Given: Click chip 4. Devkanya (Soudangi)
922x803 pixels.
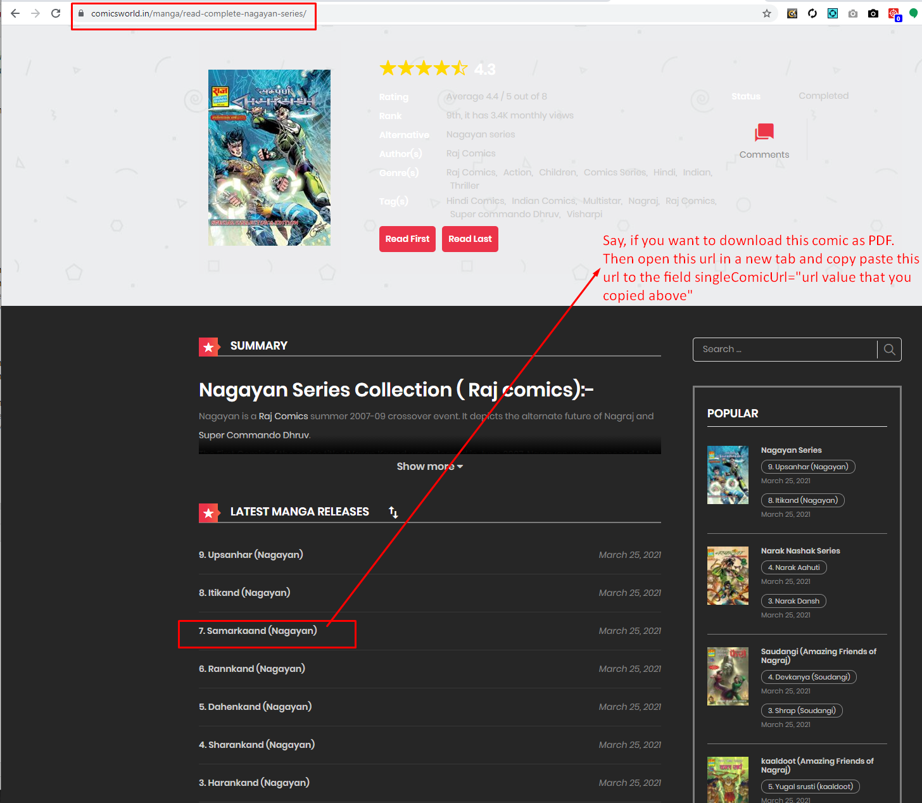Looking at the screenshot, I should [809, 677].
